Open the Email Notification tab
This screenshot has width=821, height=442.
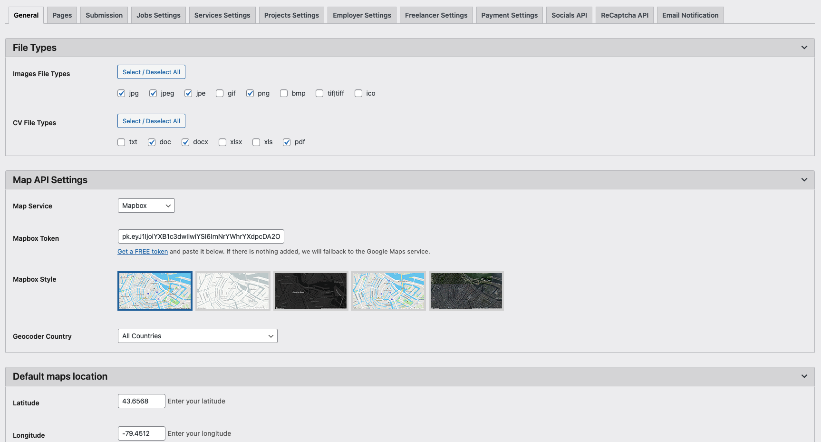pyautogui.click(x=690, y=15)
